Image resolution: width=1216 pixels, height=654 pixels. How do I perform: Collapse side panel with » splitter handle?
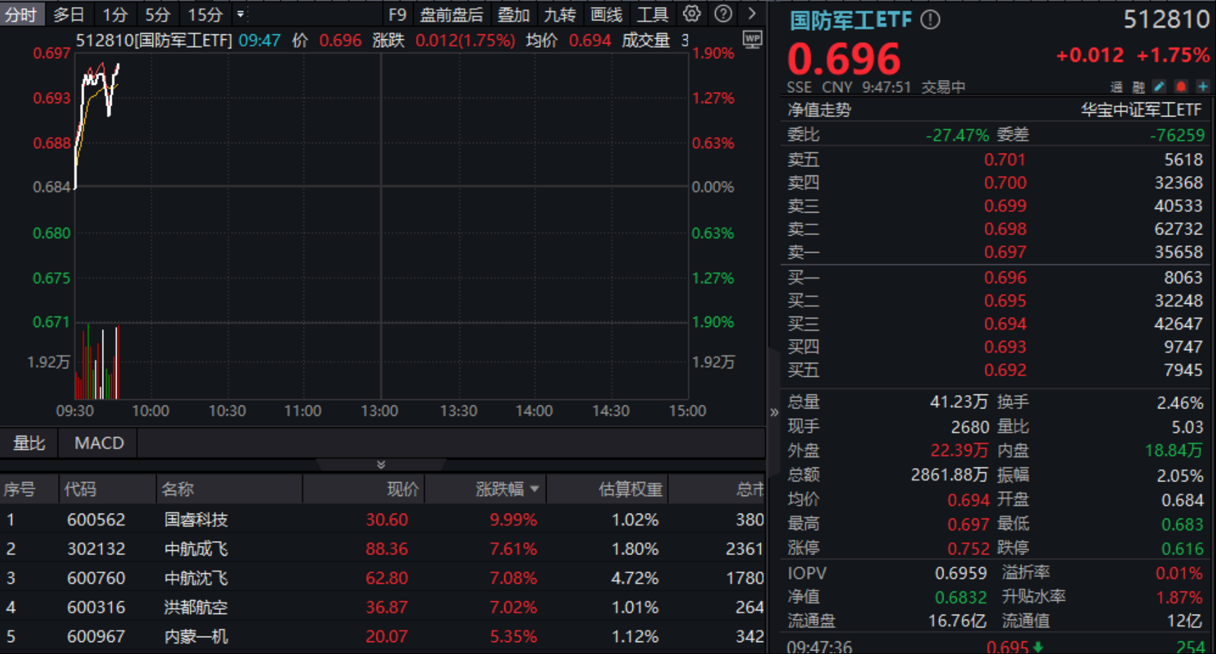[774, 413]
